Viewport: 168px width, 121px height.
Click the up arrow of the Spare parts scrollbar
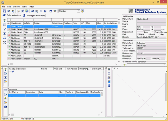click(x=102, y=92)
